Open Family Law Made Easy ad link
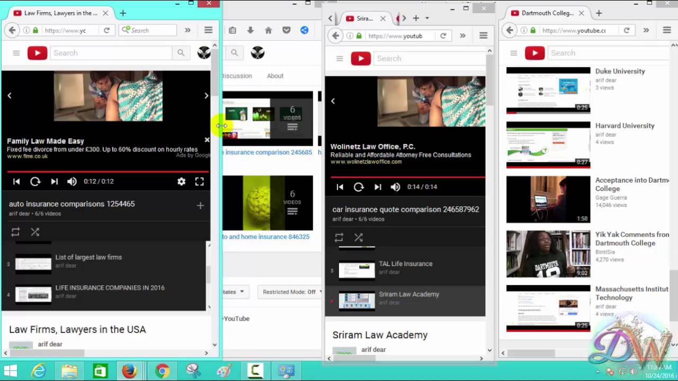This screenshot has width=678, height=381. 28,156
